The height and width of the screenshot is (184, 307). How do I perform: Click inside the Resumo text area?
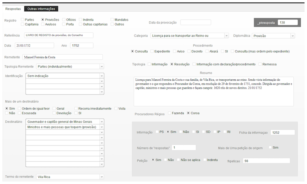[x=214, y=91]
